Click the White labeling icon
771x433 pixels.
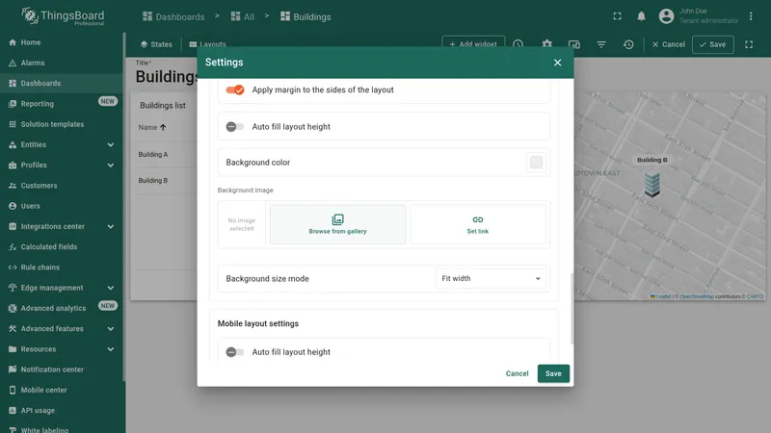[13, 430]
